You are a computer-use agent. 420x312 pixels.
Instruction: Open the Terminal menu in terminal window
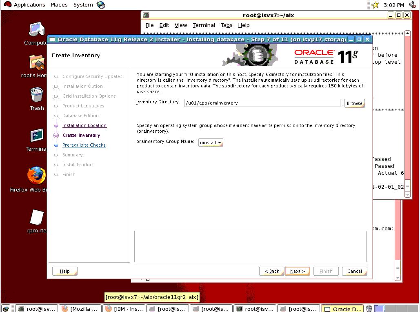(x=204, y=25)
